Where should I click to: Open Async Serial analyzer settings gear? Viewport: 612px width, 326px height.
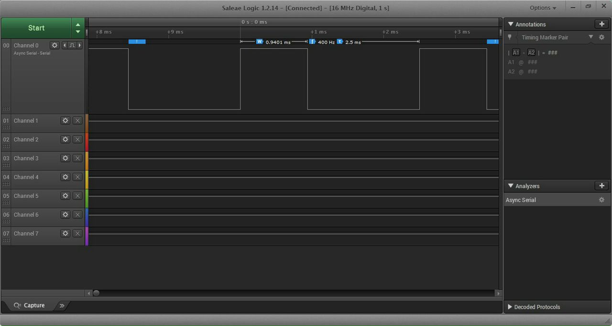tap(601, 200)
